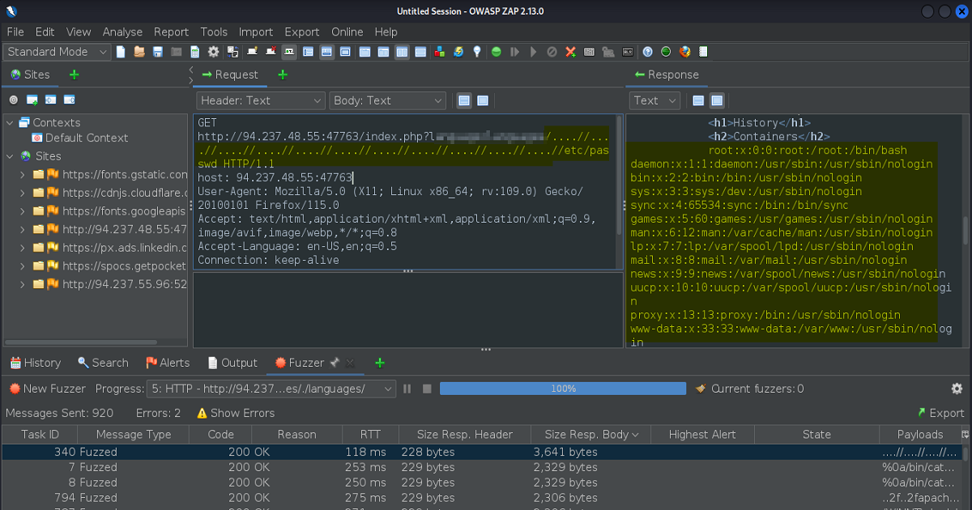Add a tab next to Request
The height and width of the screenshot is (510, 972).
[x=283, y=74]
